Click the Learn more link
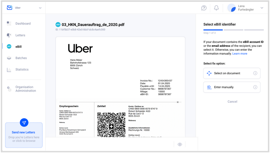The height and width of the screenshot is (153, 270). (x=240, y=54)
